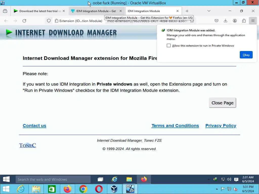This screenshot has height=194, width=259.
Task: Close the IDM Integration Module – Get tab
Action: 121,11
